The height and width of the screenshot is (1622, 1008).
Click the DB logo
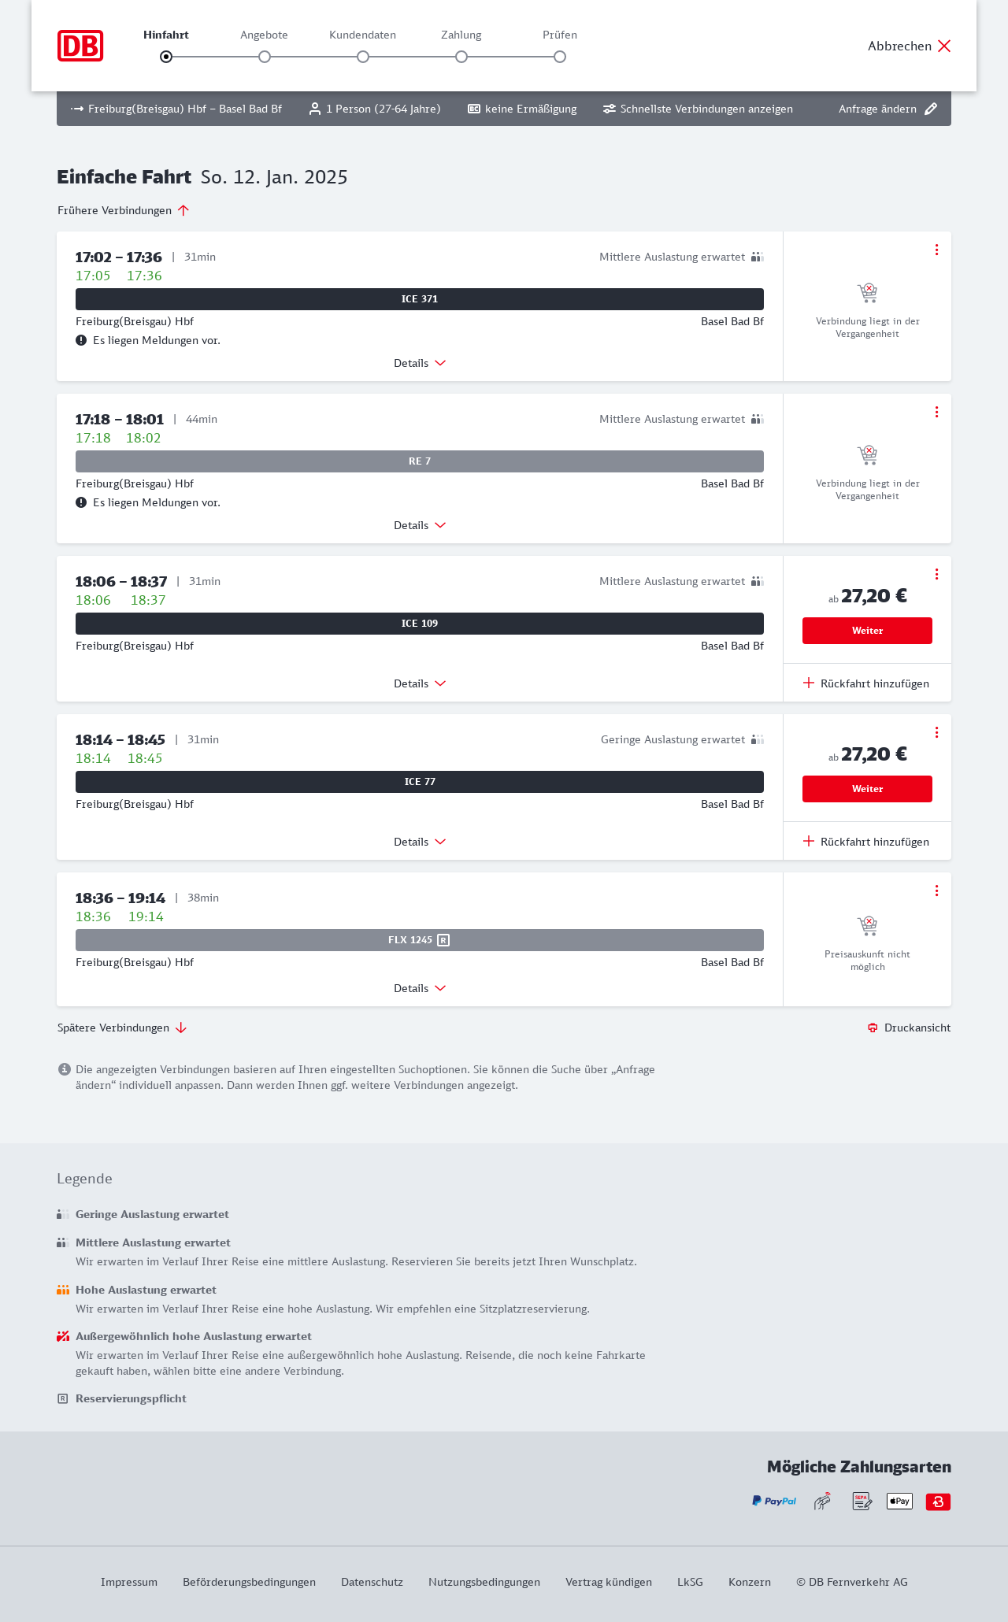[x=80, y=46]
